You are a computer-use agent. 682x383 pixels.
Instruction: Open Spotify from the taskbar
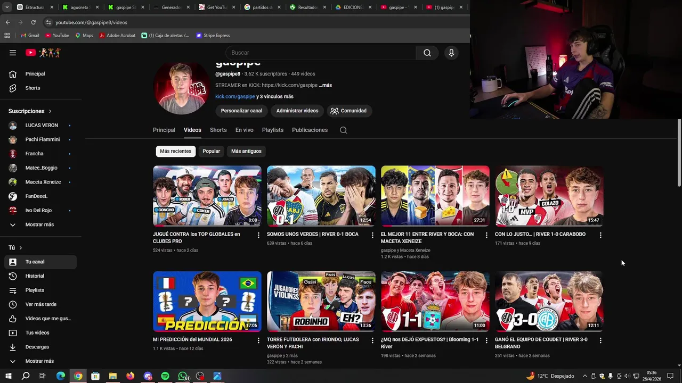[x=165, y=376]
